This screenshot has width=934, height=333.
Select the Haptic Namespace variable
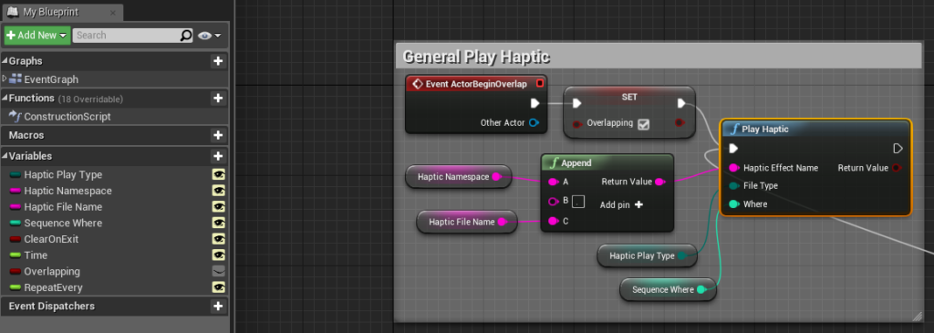[67, 191]
